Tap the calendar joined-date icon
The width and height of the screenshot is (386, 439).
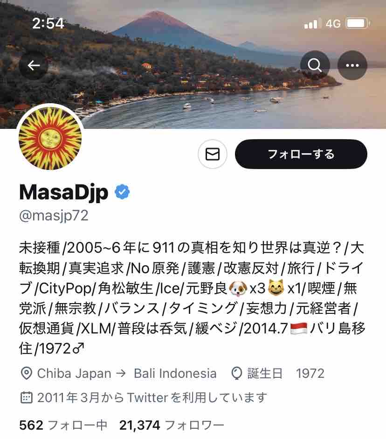pos(27,397)
